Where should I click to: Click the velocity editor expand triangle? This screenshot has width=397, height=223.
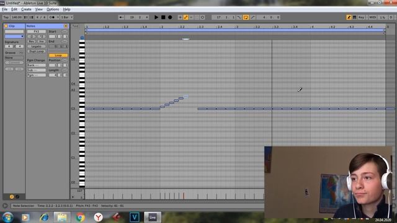[73, 197]
